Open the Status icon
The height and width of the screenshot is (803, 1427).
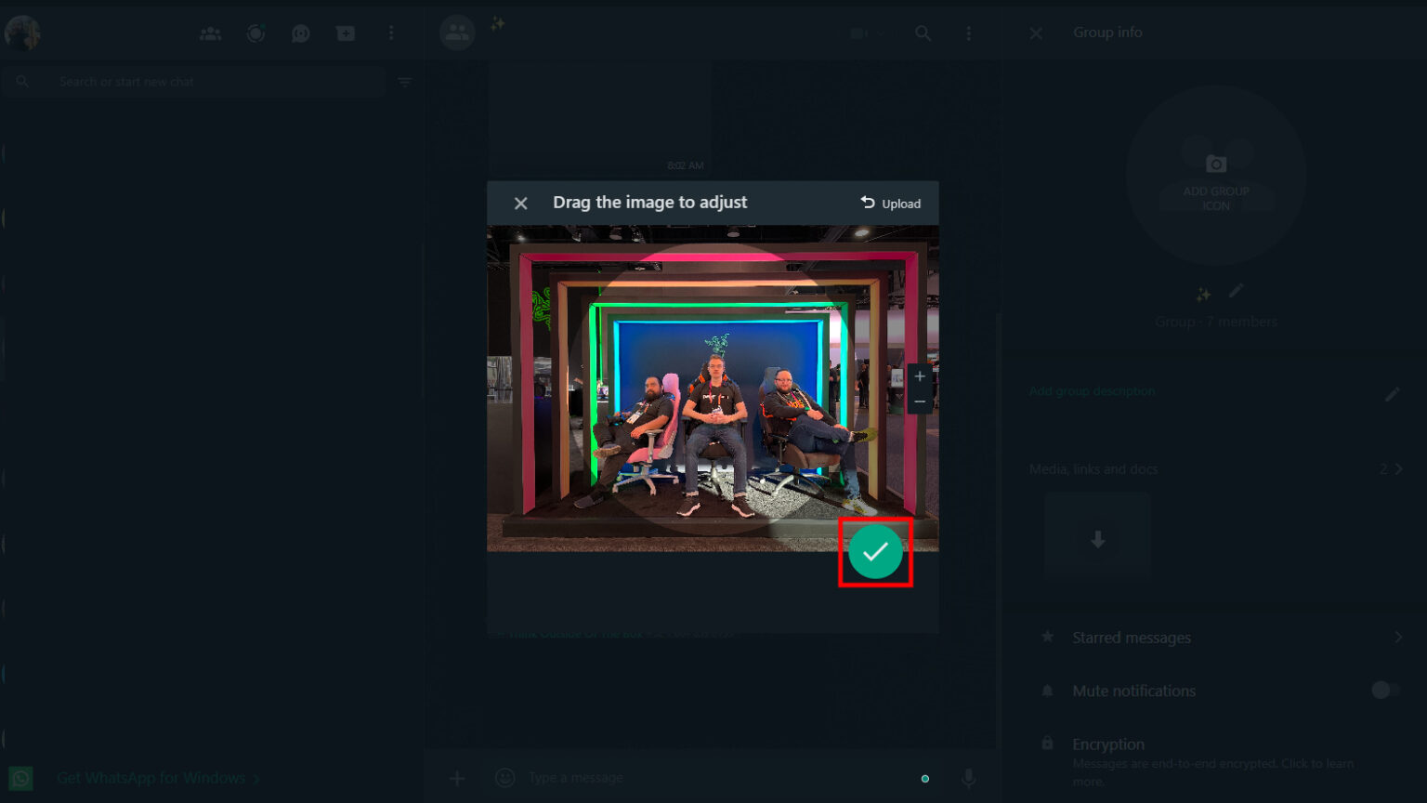pos(255,33)
